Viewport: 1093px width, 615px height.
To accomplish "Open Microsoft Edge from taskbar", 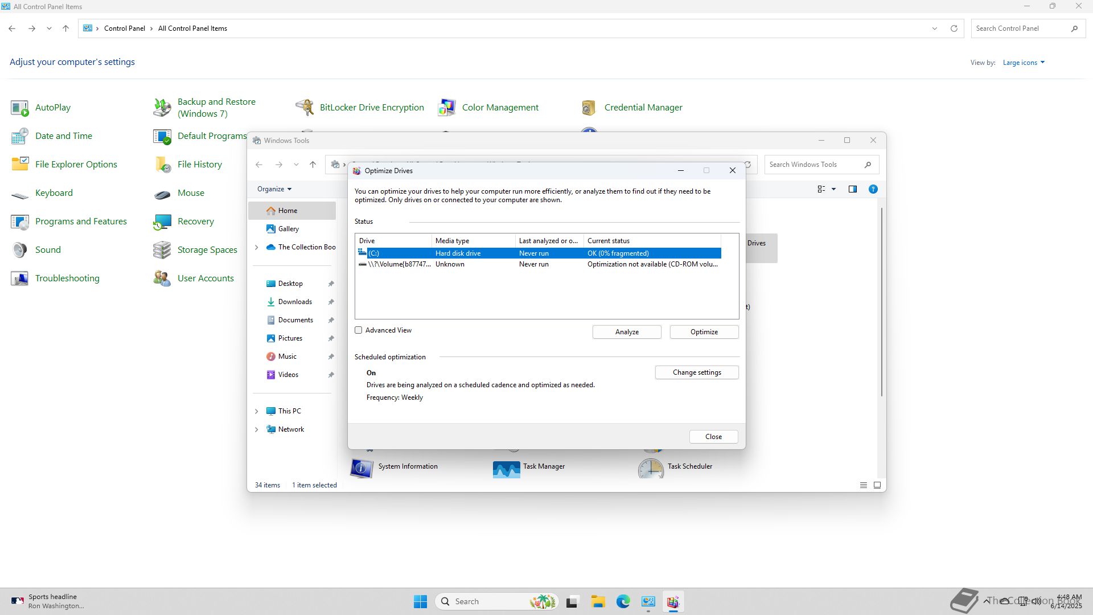I will click(623, 601).
